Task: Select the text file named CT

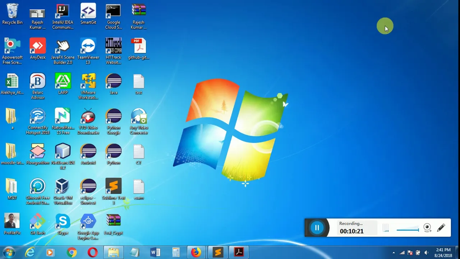Action: pos(139,154)
